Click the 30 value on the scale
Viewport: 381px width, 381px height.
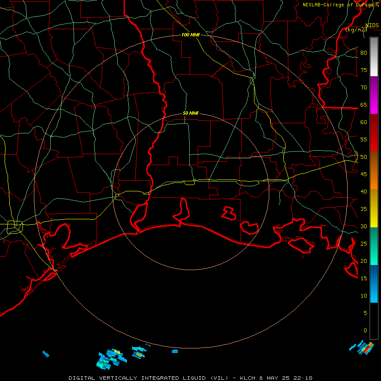[364, 226]
